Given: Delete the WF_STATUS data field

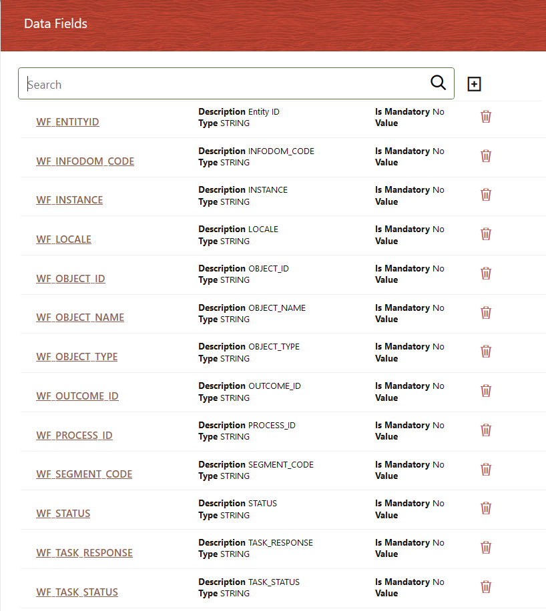Looking at the screenshot, I should [485, 508].
